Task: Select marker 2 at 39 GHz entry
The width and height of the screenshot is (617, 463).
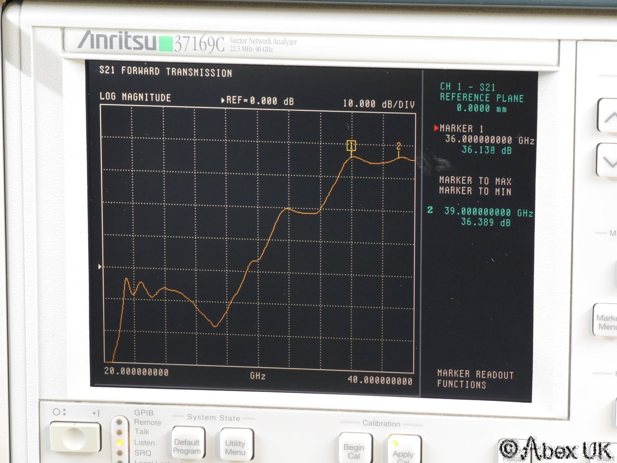Action: [480, 212]
